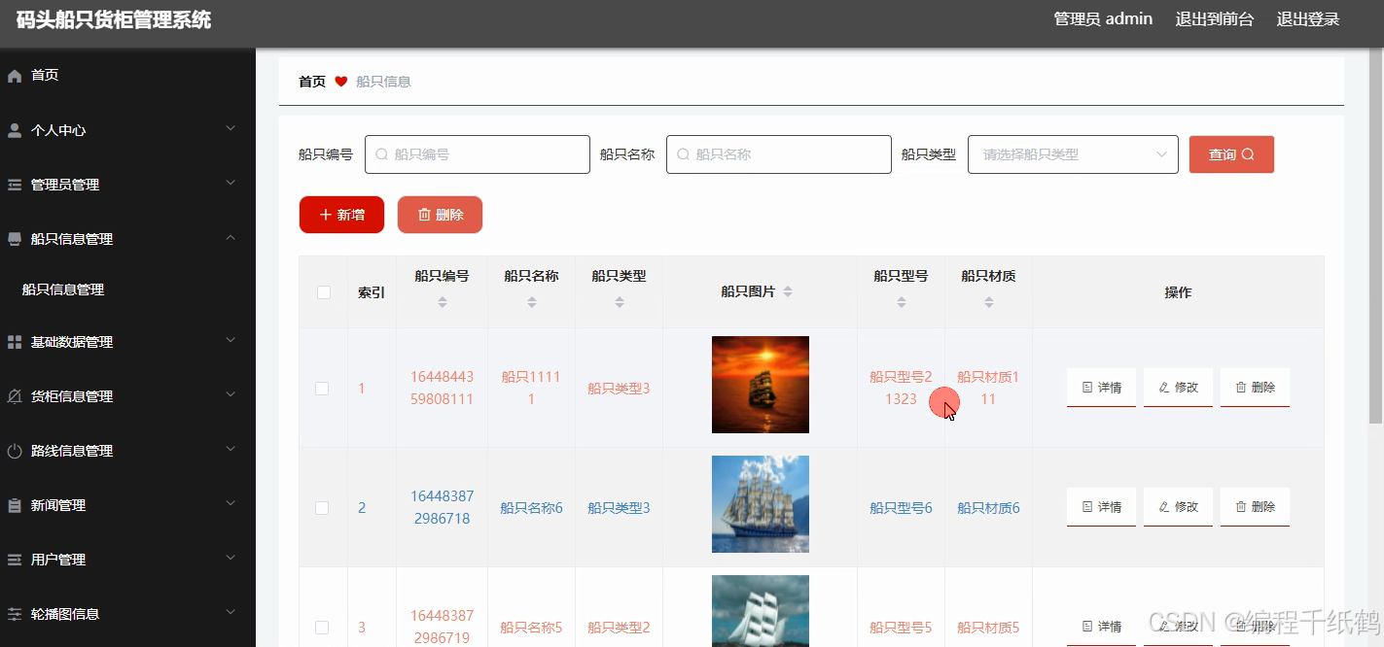Expand the 路线信息管理 menu chevron
This screenshot has width=1384, height=647.
tap(231, 449)
